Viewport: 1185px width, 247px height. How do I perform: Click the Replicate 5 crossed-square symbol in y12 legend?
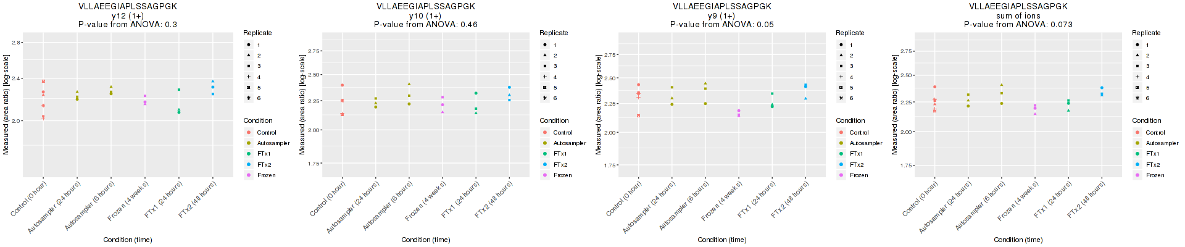click(x=248, y=88)
